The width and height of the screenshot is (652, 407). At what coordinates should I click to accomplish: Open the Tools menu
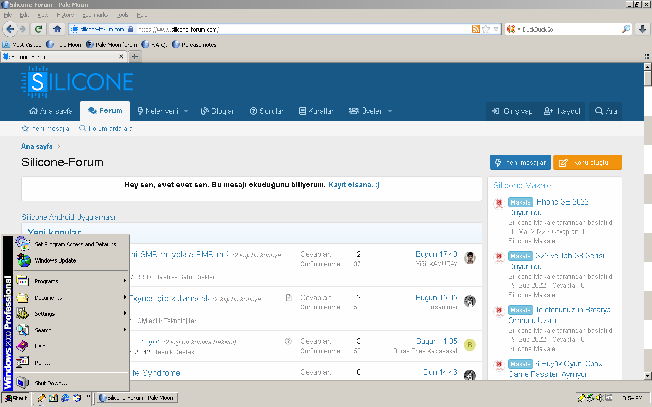click(122, 15)
